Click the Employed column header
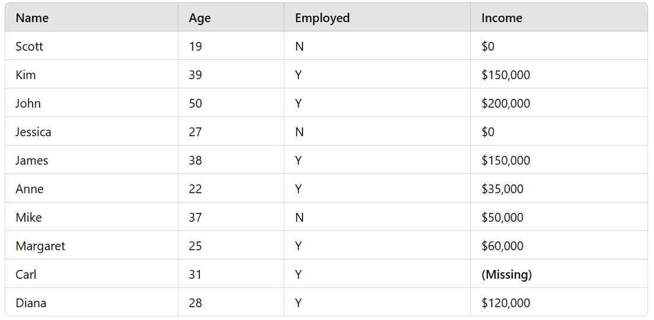Image resolution: width=654 pixels, height=320 pixels. [378, 18]
